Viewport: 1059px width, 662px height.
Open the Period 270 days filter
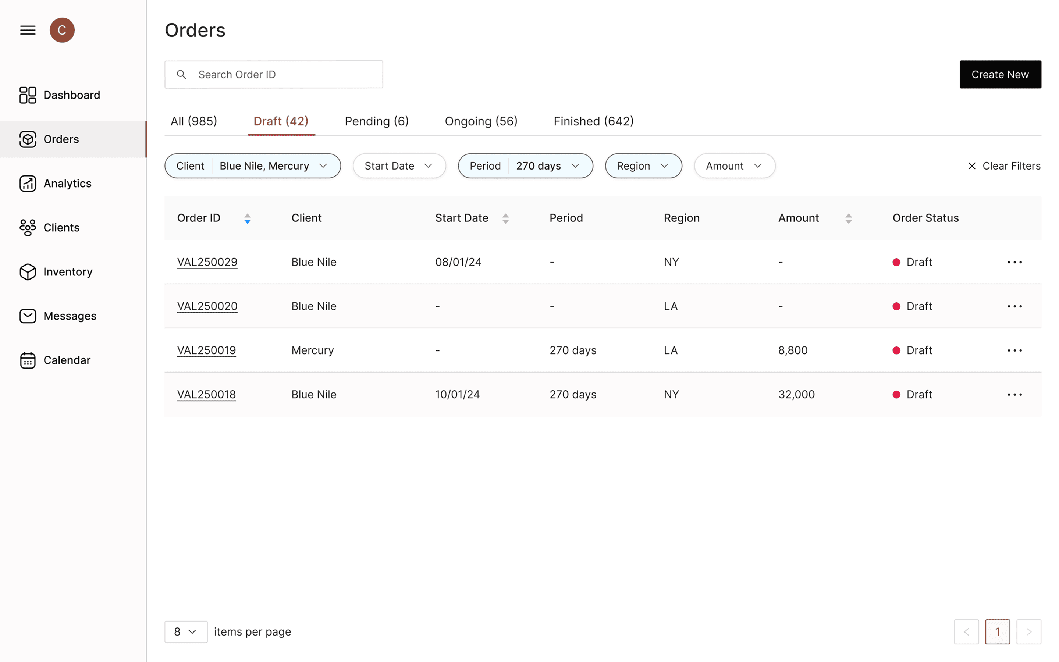[525, 166]
